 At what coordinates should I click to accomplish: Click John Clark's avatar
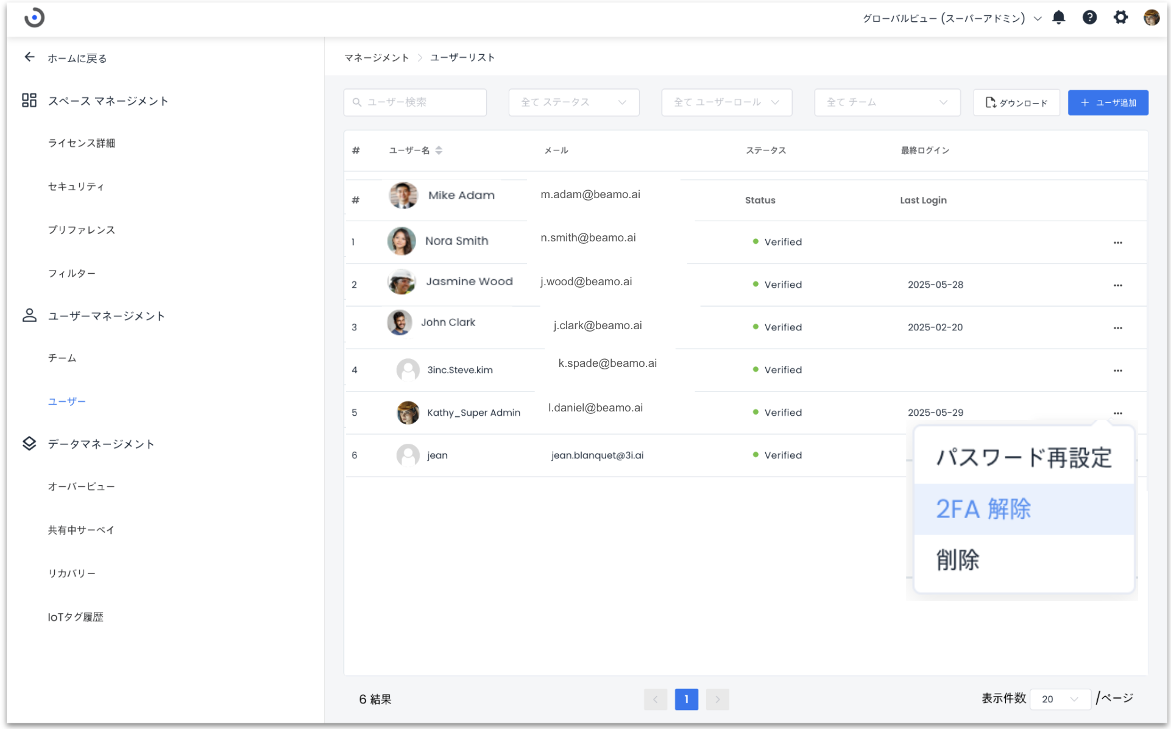[x=400, y=322]
